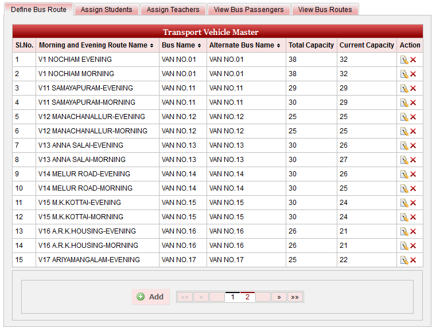Delete the V1 NOCHIAM MORNING route

tap(413, 74)
